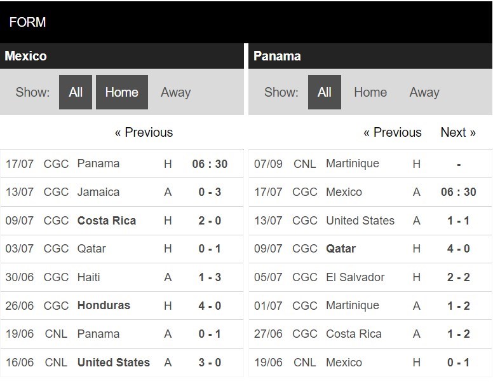This screenshot has height=388, width=493.
Task: Select Mexico's Home filter tab
Action: click(122, 92)
